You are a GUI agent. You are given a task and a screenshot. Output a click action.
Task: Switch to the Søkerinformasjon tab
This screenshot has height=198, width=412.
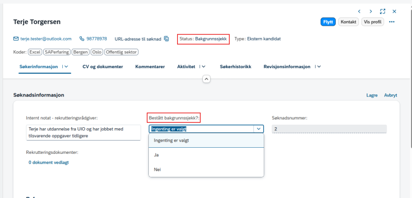tap(39, 67)
